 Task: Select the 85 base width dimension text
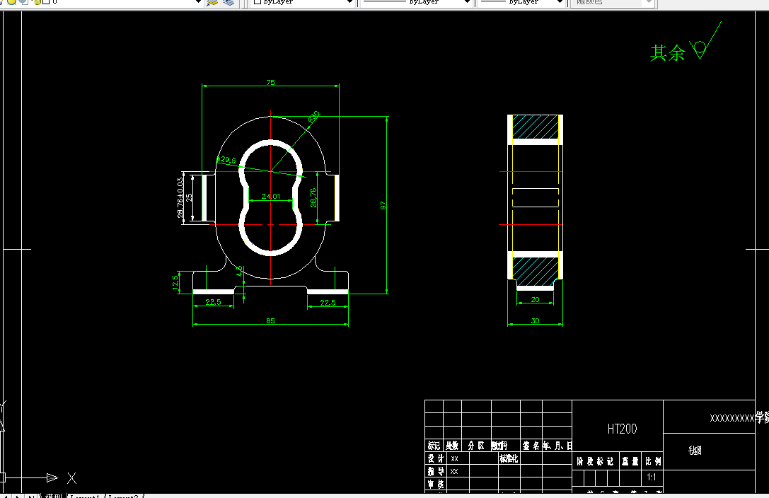(271, 320)
